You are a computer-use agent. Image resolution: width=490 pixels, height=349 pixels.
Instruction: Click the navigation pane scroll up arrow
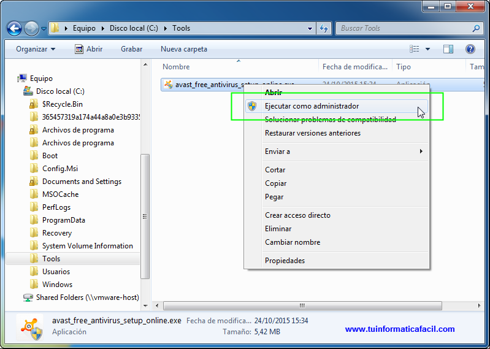click(145, 64)
